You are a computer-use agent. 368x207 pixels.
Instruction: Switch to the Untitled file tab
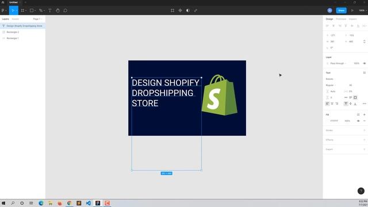click(x=13, y=2)
